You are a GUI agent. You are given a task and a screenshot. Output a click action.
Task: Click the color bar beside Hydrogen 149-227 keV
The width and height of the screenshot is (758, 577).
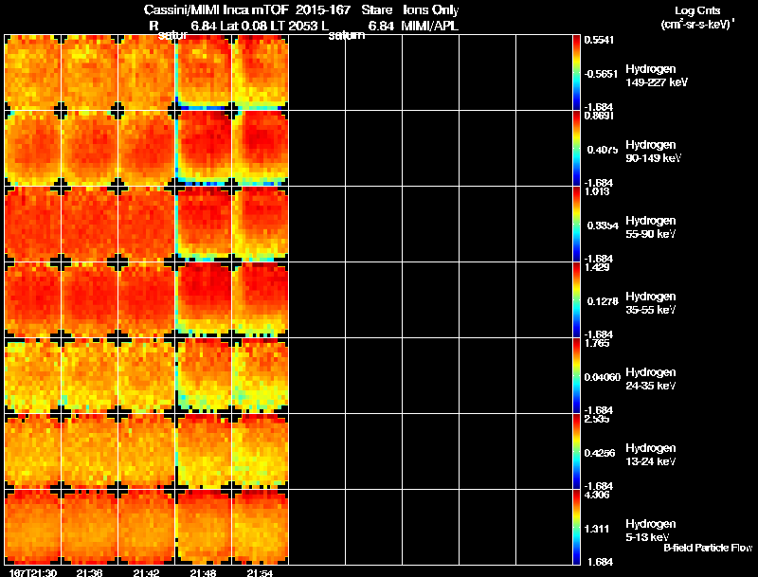pos(579,73)
